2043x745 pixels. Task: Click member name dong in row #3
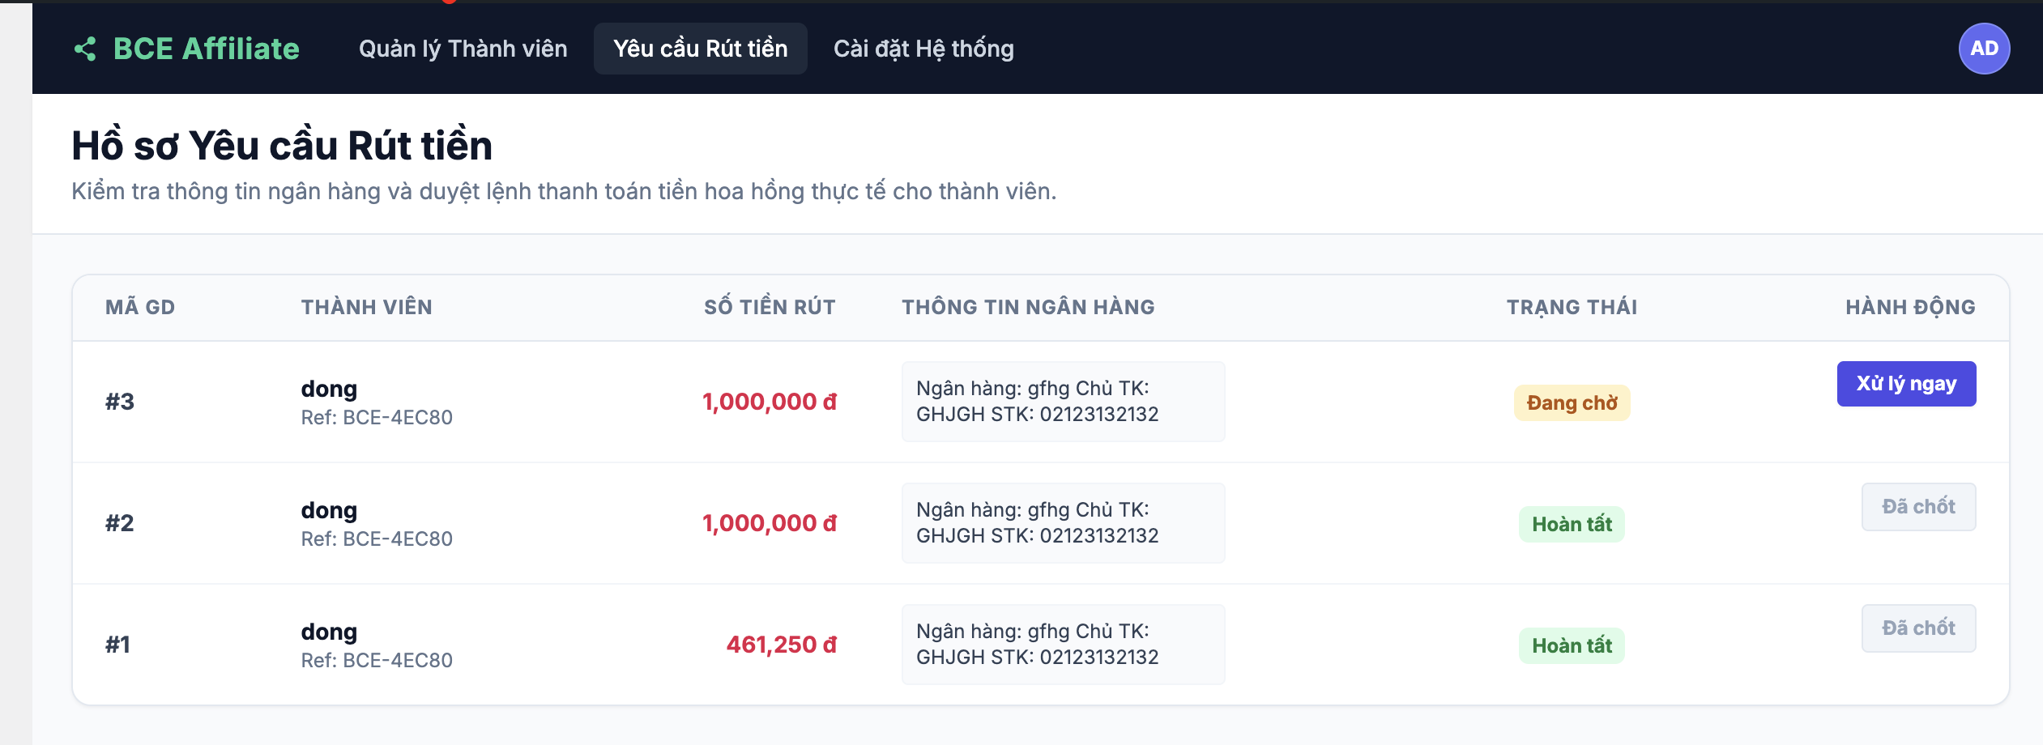(x=329, y=390)
